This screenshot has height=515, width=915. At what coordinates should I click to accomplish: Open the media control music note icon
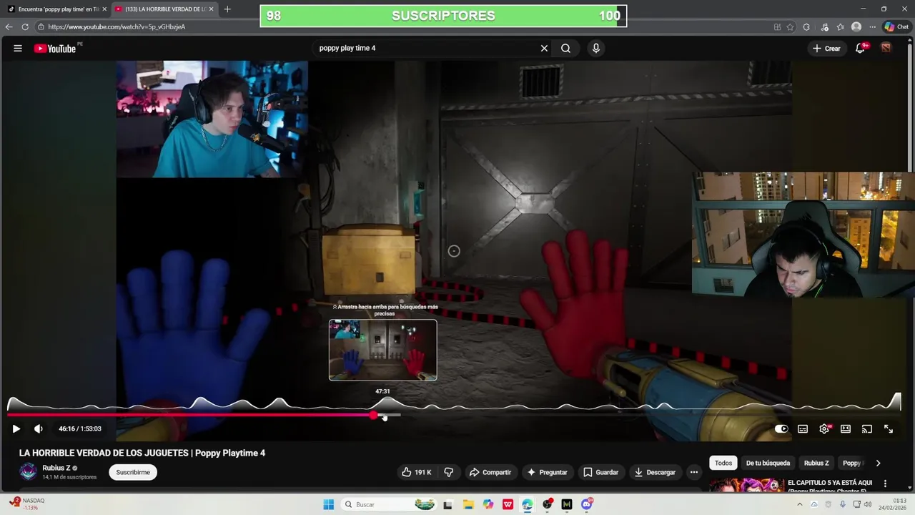(824, 26)
